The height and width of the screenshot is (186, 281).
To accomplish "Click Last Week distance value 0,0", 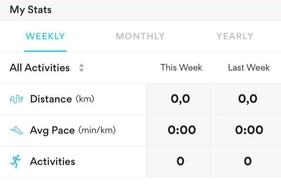I will tap(248, 99).
